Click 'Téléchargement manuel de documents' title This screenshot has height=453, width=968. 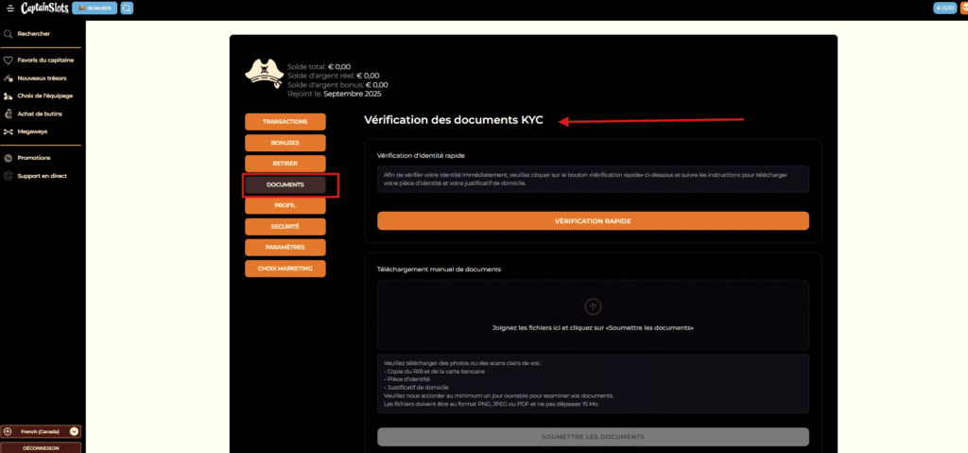[439, 270]
